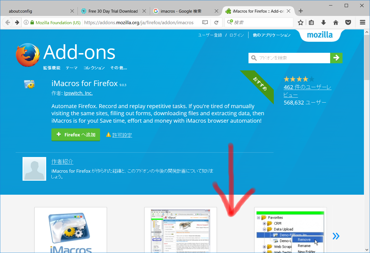Image resolution: width=370 pixels, height=253 pixels.
Task: Close the imacros Google search tab
Action: click(216, 11)
